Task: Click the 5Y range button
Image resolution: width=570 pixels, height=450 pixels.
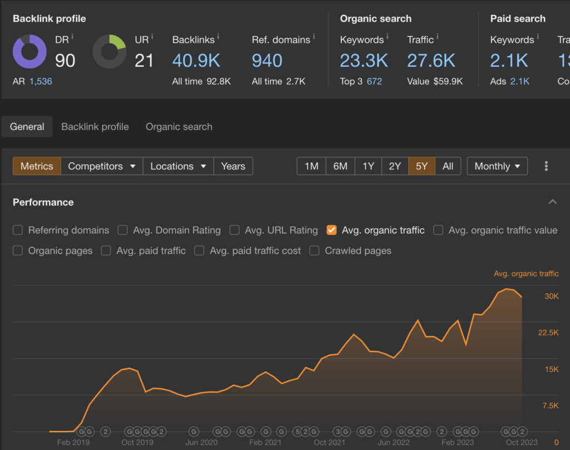Action: [422, 167]
